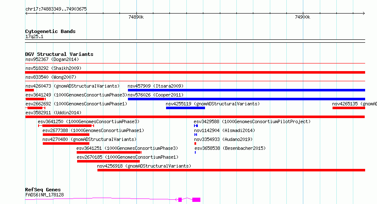The height and width of the screenshot is (204, 377).
Task: Click the larger magenta FADS6 exon block
Action: click(197, 200)
